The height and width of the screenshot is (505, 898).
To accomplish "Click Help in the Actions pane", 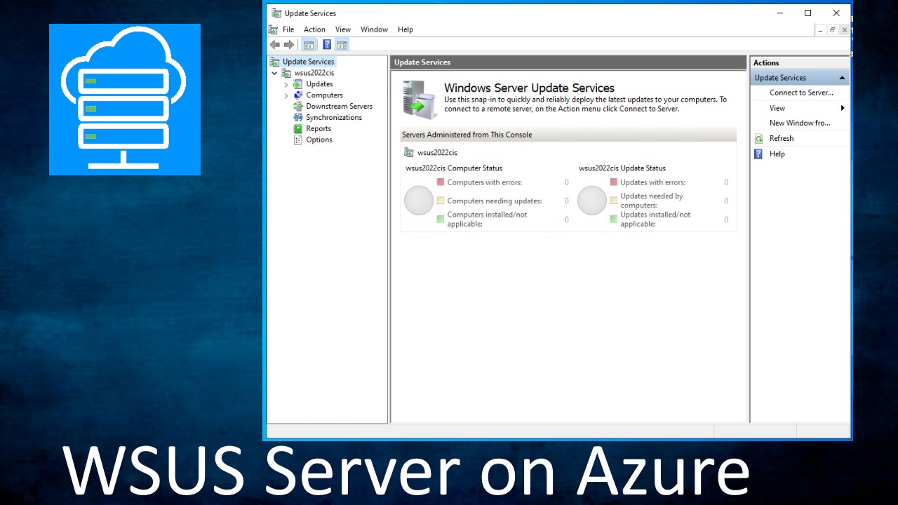I will click(x=777, y=154).
